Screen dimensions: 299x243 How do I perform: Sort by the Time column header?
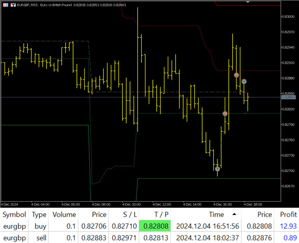tap(206, 214)
